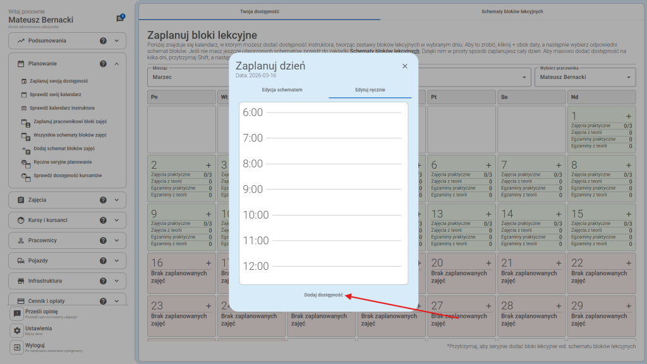Viewport: 647px width, 364px height.
Task: Collapse the Planowanie section
Action: pyautogui.click(x=117, y=64)
